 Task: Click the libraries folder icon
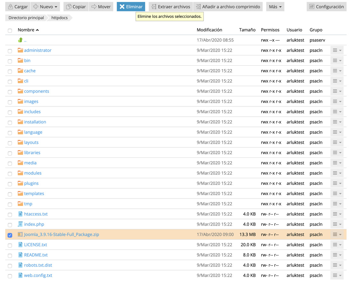tap(20, 152)
